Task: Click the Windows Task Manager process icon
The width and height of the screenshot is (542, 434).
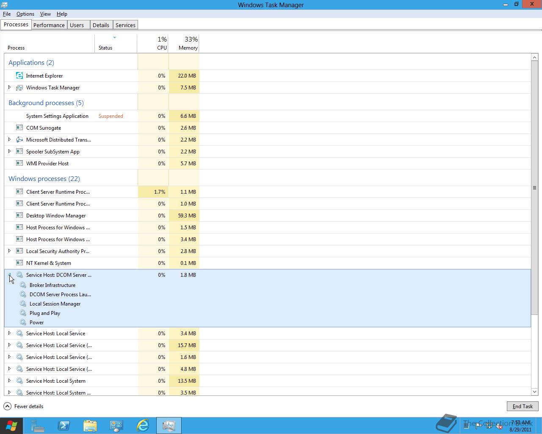Action: pos(19,88)
